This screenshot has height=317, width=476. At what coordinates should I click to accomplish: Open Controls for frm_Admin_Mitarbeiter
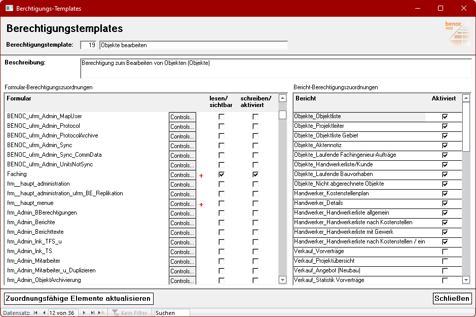(182, 262)
